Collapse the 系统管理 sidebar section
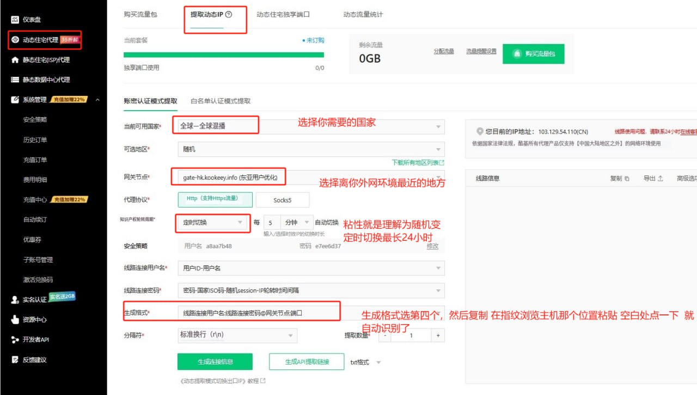Screen dimensions: 697x395 [x=97, y=99]
